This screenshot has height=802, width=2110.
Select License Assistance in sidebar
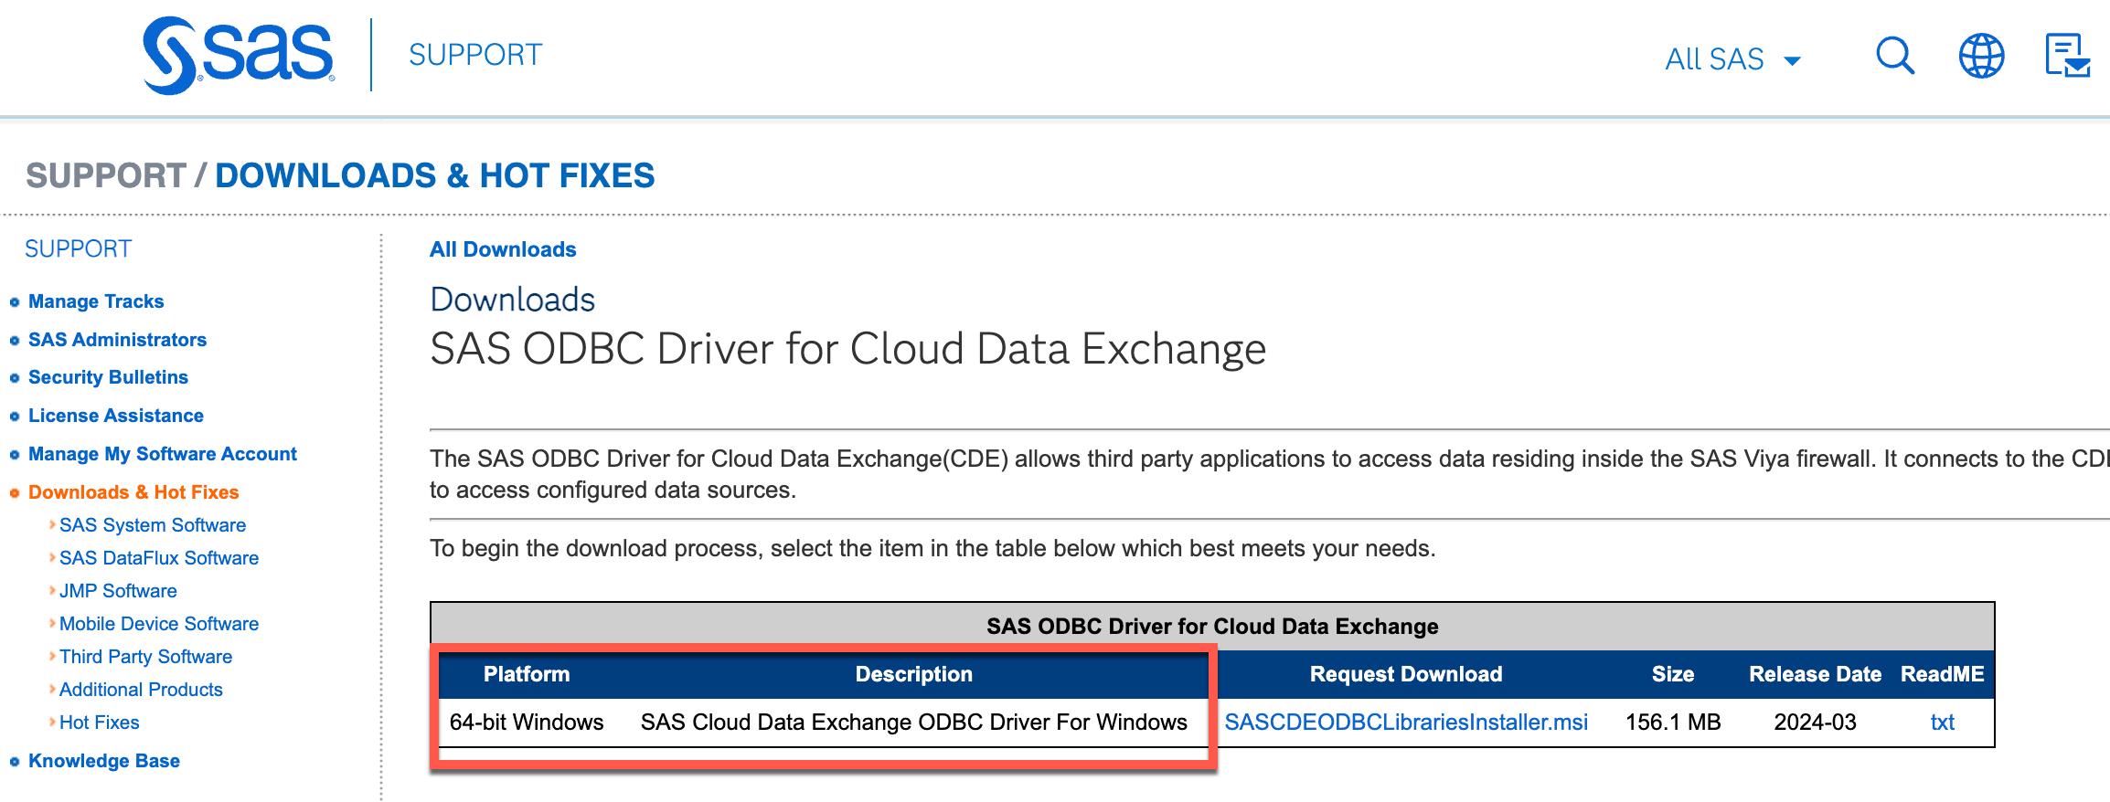[116, 416]
